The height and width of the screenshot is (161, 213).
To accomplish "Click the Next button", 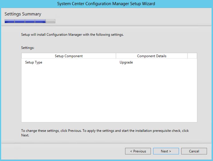I will (x=166, y=151).
